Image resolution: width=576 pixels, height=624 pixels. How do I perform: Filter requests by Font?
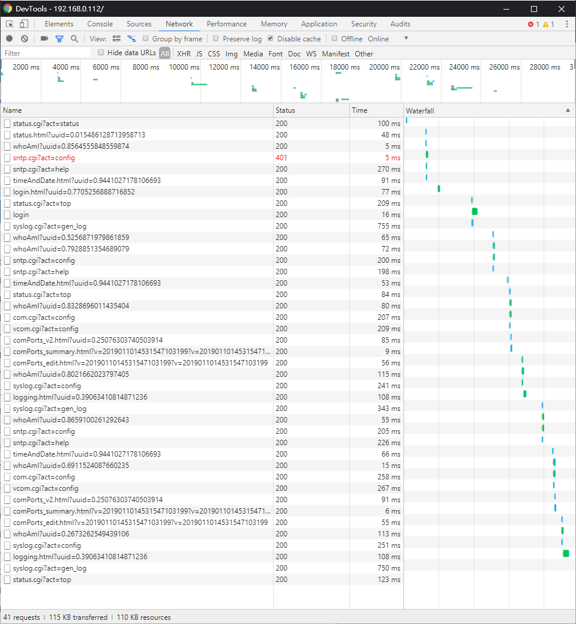pos(275,54)
